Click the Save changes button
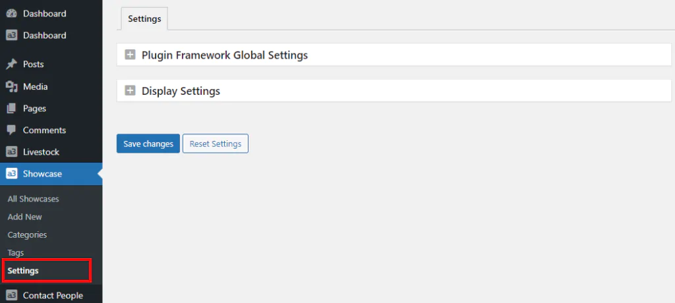 tap(148, 144)
